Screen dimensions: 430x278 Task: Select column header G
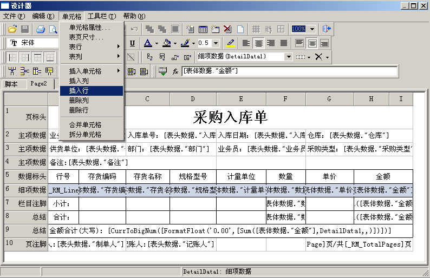pyautogui.click(x=329, y=99)
